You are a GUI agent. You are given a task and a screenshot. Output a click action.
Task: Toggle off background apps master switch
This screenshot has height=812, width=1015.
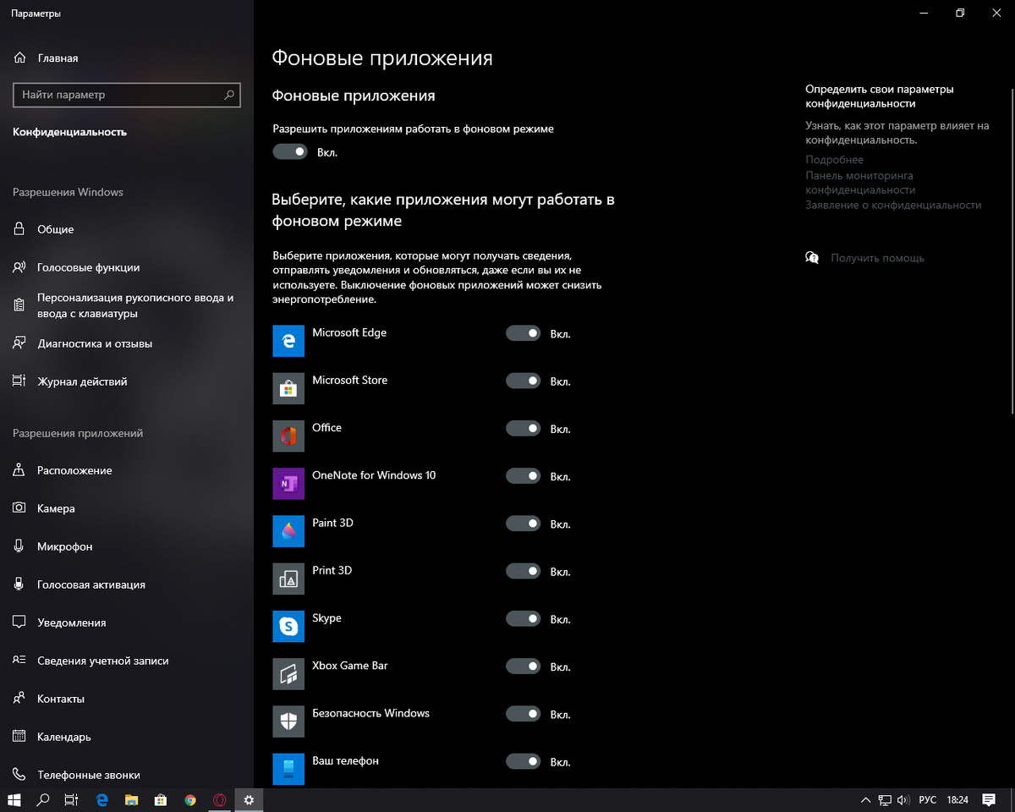pos(289,152)
